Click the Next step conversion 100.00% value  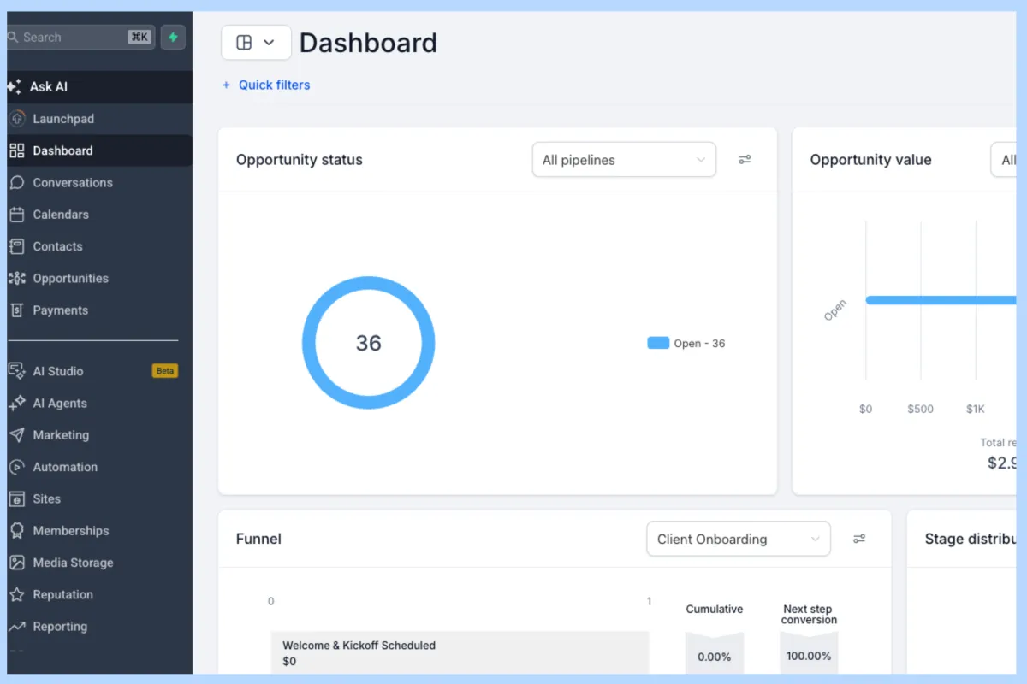click(809, 657)
